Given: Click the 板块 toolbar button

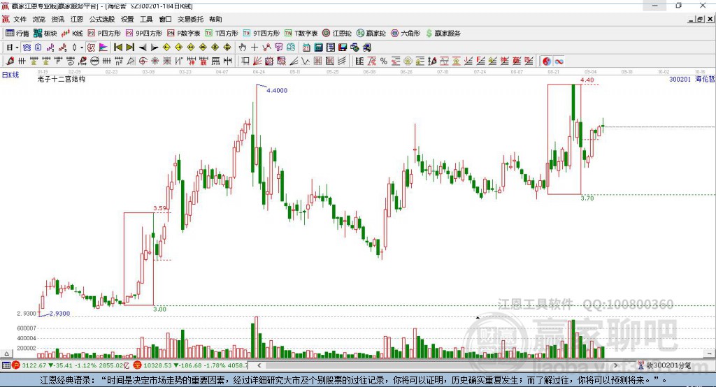Looking at the screenshot, I should [45, 34].
